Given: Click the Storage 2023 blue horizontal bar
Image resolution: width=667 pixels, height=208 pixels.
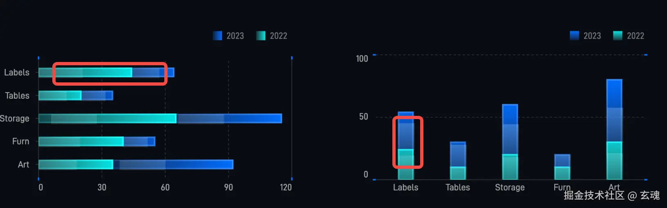Looking at the screenshot, I should click(x=229, y=119).
